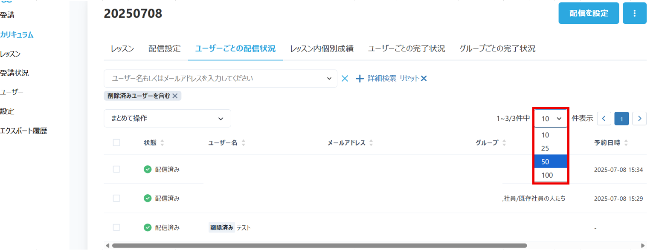Open 受講状況 in the sidebar
This screenshot has height=250, width=659.
(x=14, y=73)
